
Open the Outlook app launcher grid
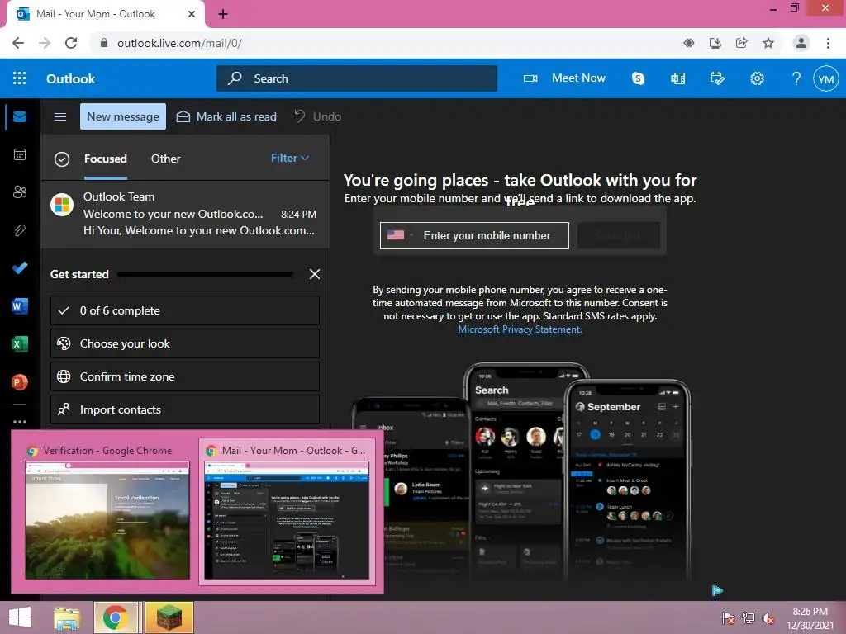20,78
